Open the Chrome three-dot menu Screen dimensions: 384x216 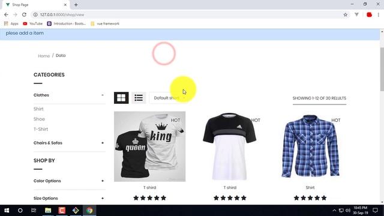(379, 14)
